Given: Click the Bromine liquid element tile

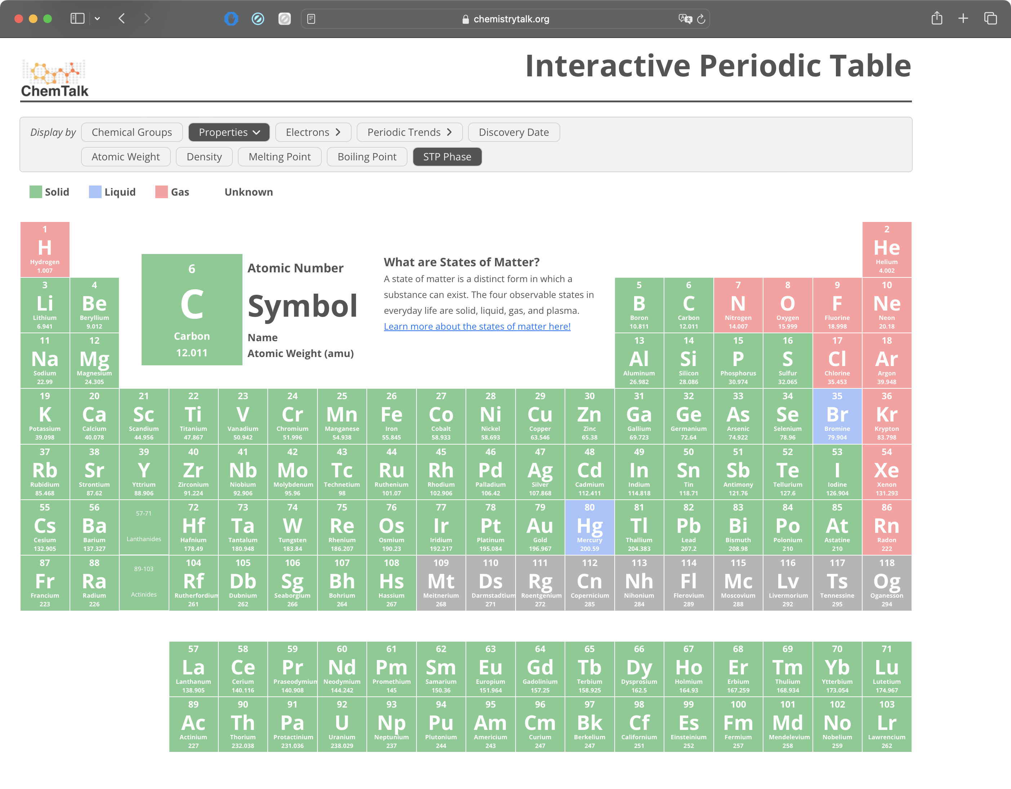Looking at the screenshot, I should point(837,416).
